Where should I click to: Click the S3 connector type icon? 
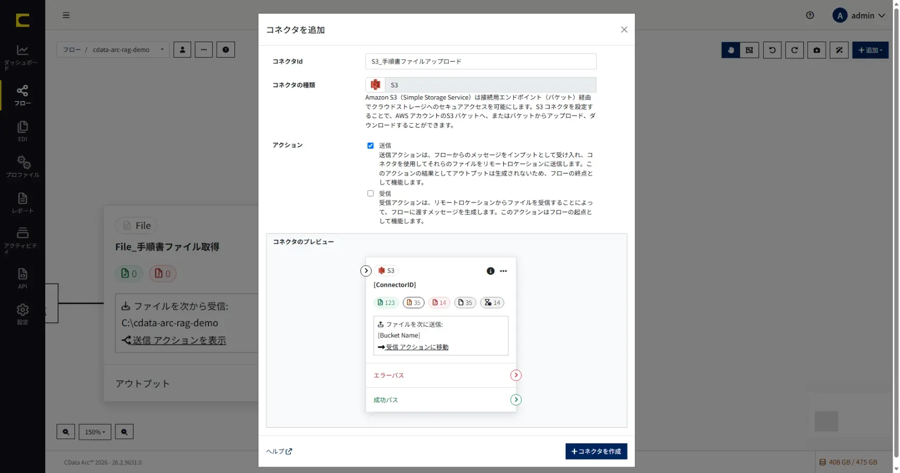[x=375, y=85]
